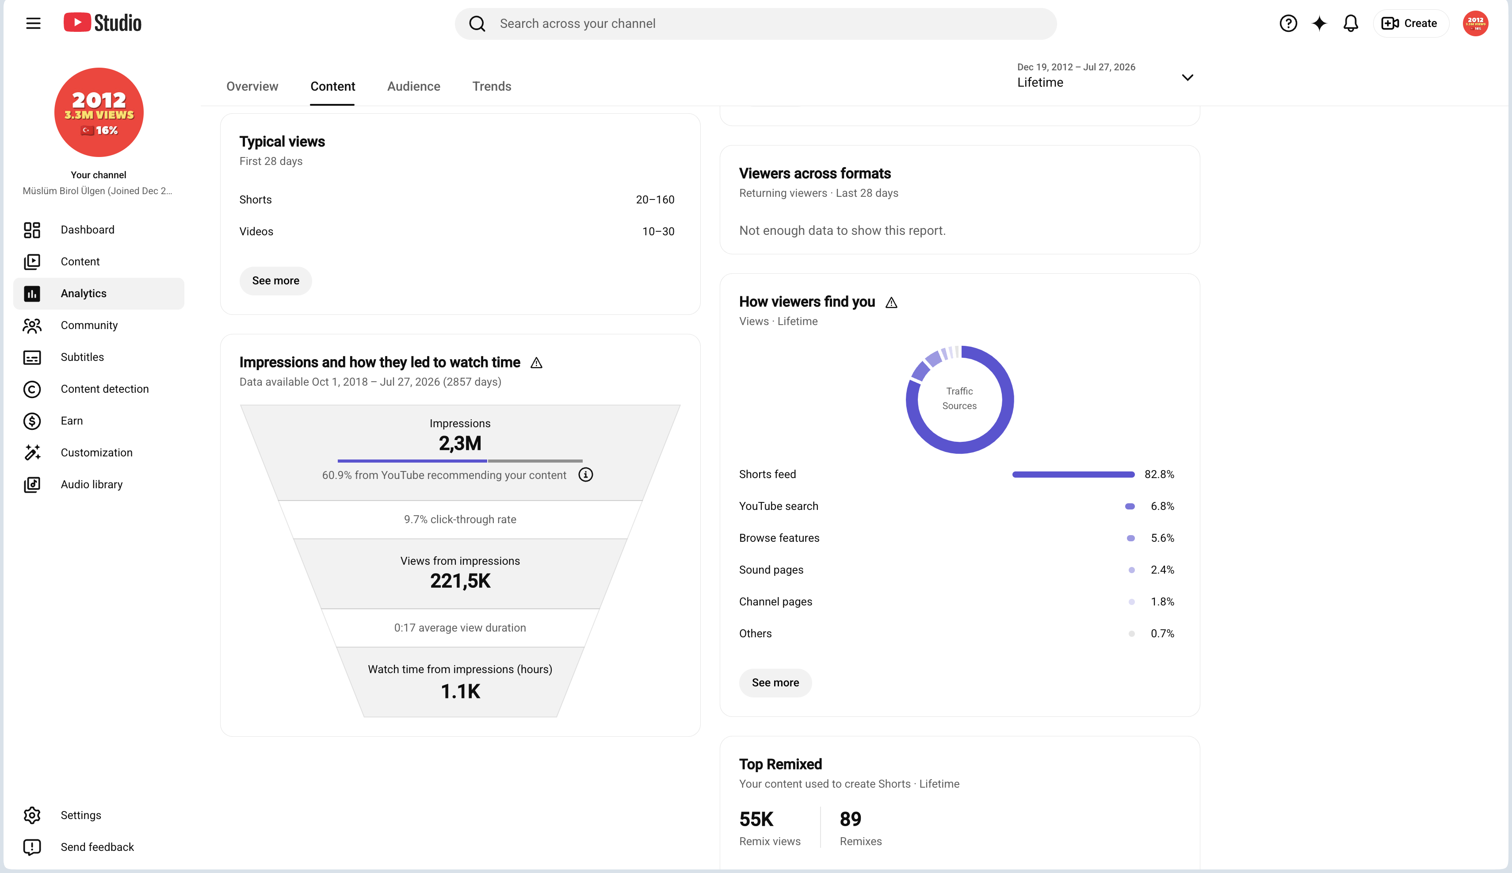1512x873 pixels.
Task: Click warning triangle beside Impressions heading
Action: click(x=536, y=363)
